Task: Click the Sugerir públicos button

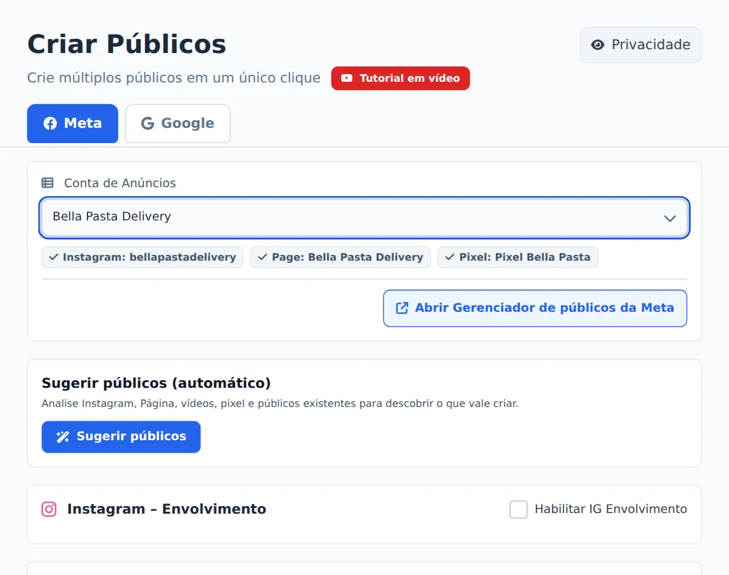Action: [121, 437]
